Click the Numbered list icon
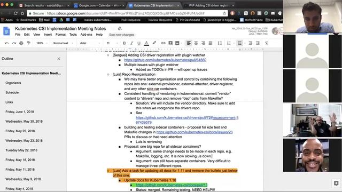Viewport: 342px width, 192px height. (229, 43)
